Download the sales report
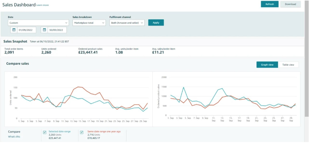This screenshot has height=146, width=309. [x=290, y=4]
